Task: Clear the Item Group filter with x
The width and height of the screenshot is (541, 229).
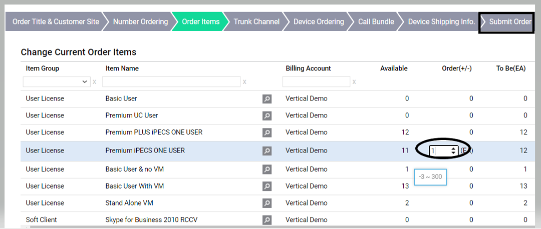Action: (x=94, y=81)
